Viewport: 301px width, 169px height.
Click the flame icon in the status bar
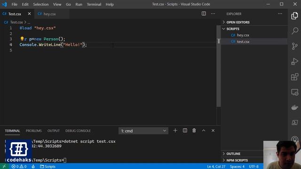(x=33, y=166)
